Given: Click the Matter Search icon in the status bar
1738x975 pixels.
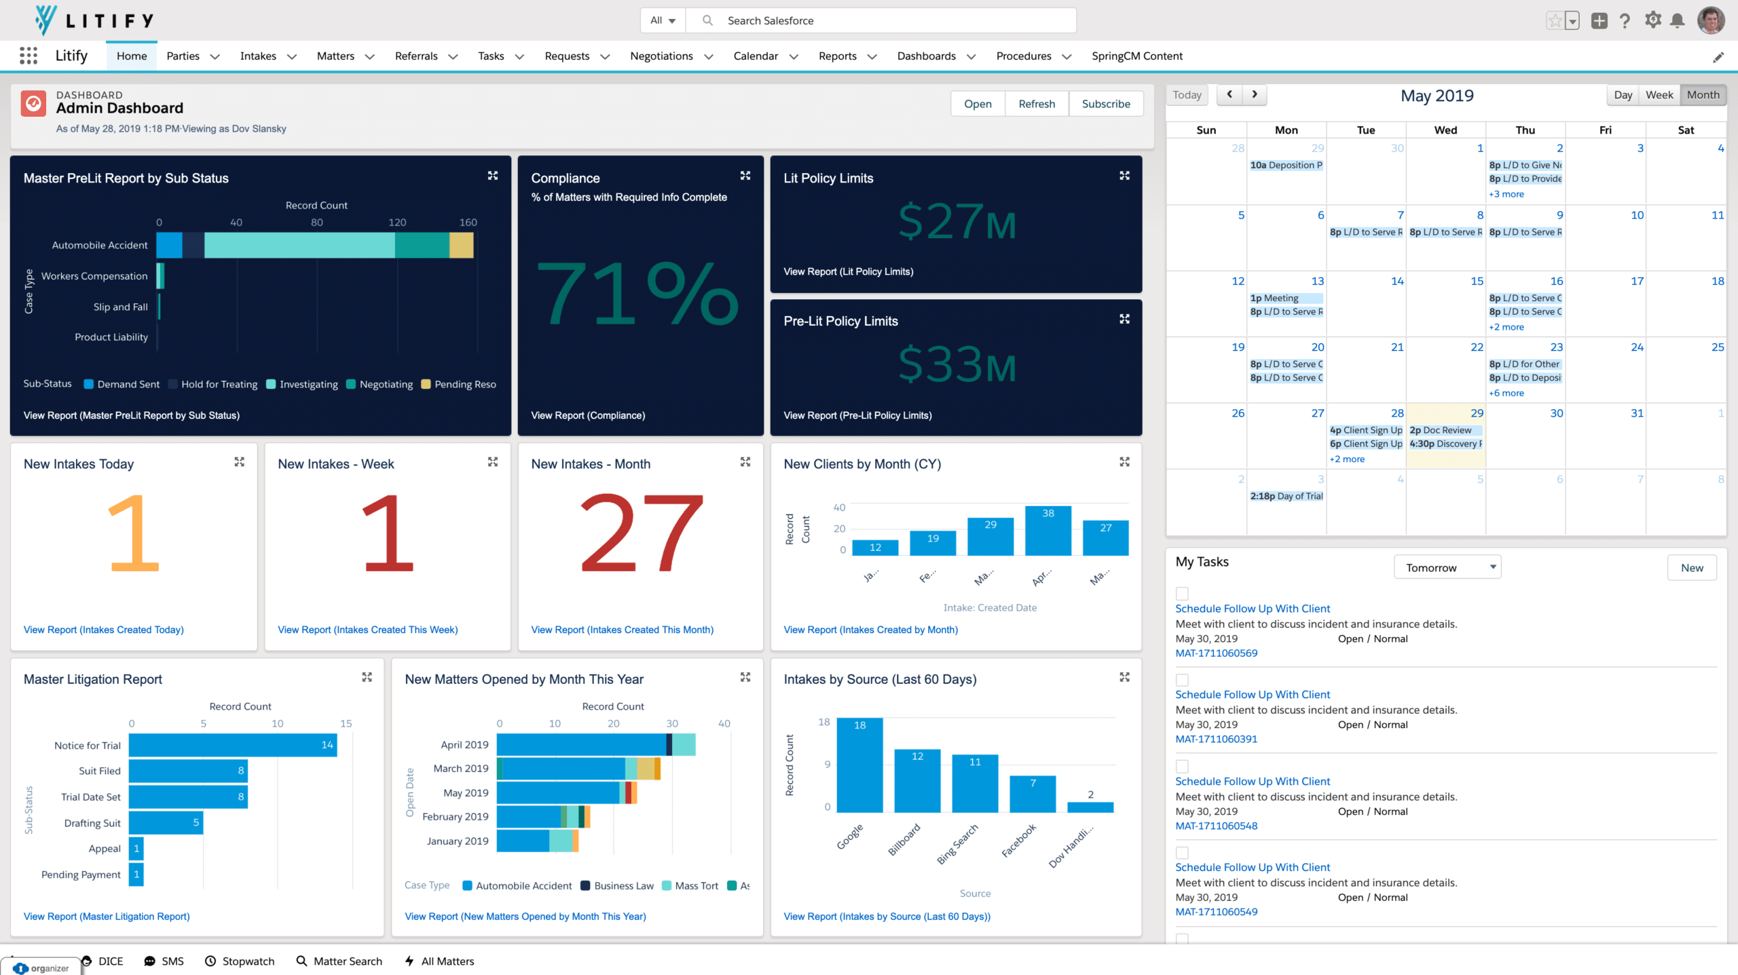Looking at the screenshot, I should pos(301,961).
